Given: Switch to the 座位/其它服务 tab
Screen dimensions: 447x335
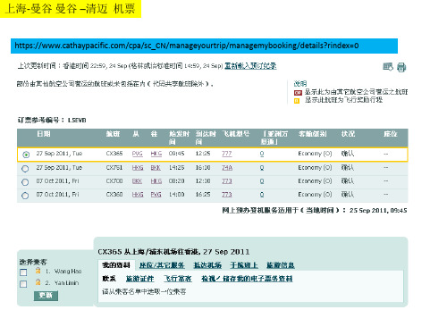Looking at the screenshot, I should click(x=162, y=265).
